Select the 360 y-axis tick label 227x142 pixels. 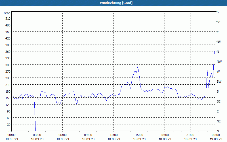(8, 52)
